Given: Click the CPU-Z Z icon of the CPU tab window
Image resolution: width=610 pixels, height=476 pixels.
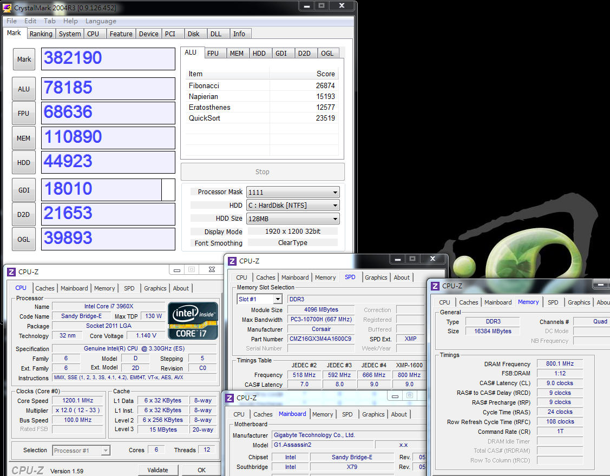Looking at the screenshot, I should (x=11, y=272).
